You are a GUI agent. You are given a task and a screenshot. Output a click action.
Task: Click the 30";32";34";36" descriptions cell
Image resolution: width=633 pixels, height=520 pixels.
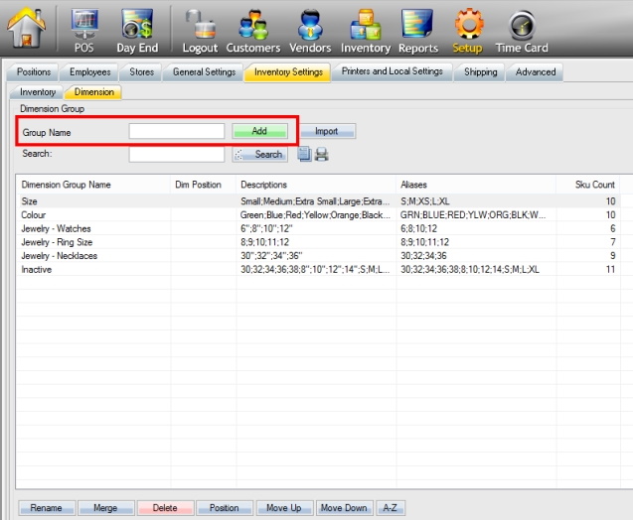point(316,256)
